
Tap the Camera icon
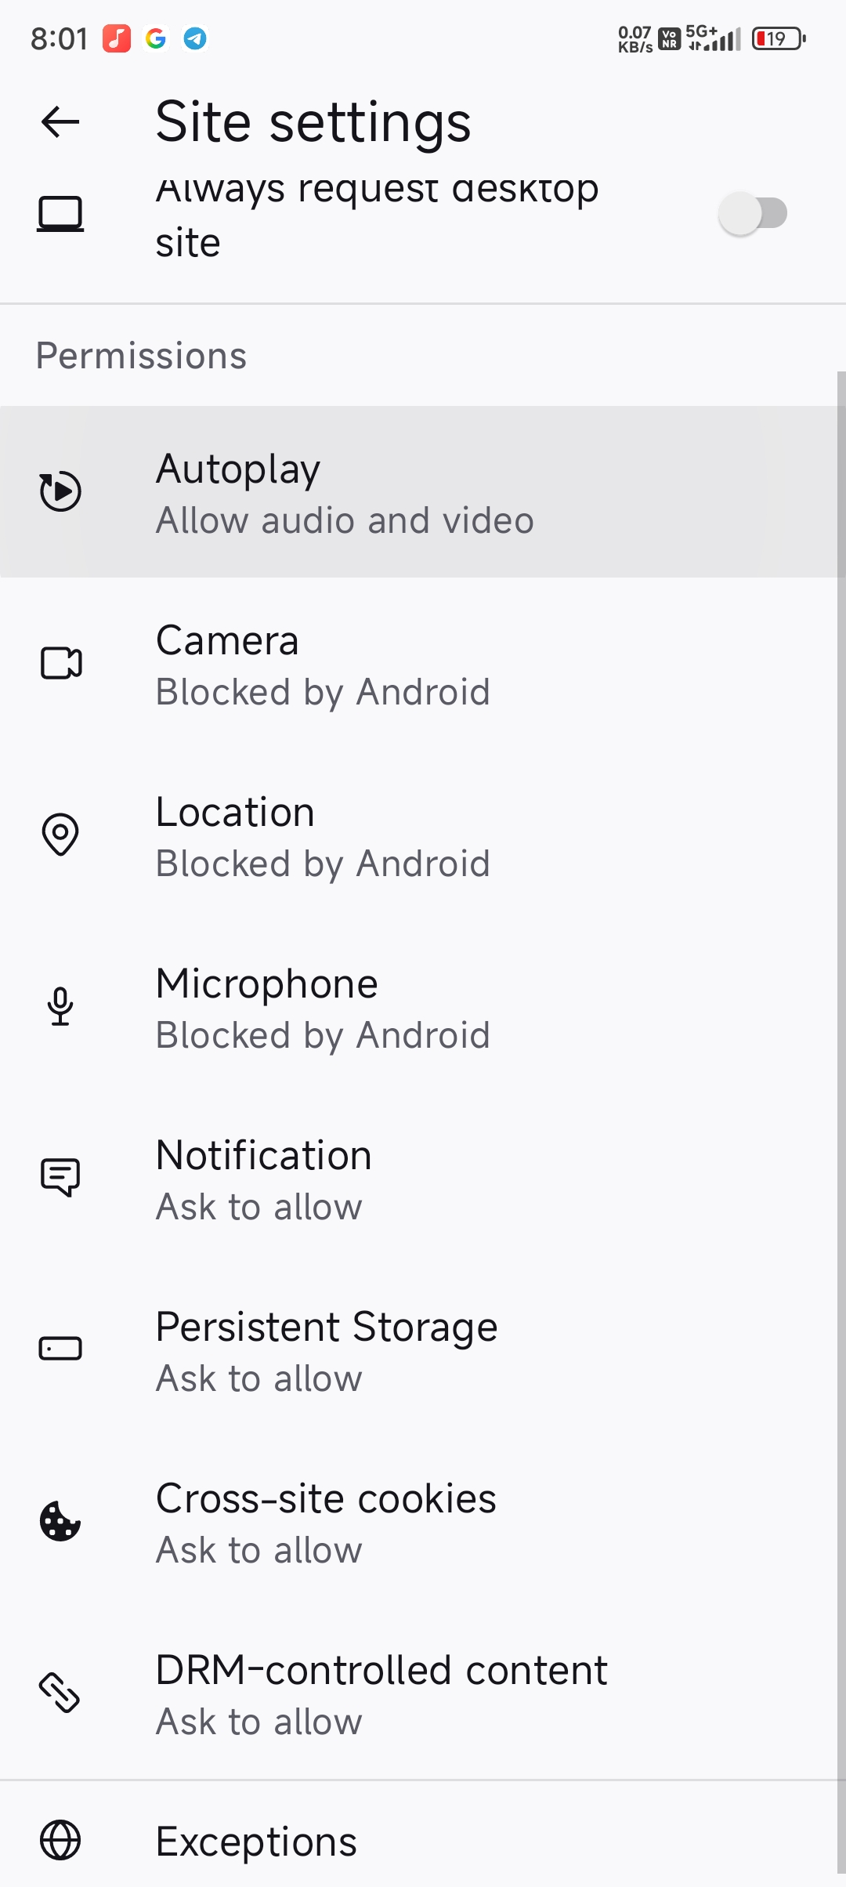(x=60, y=663)
